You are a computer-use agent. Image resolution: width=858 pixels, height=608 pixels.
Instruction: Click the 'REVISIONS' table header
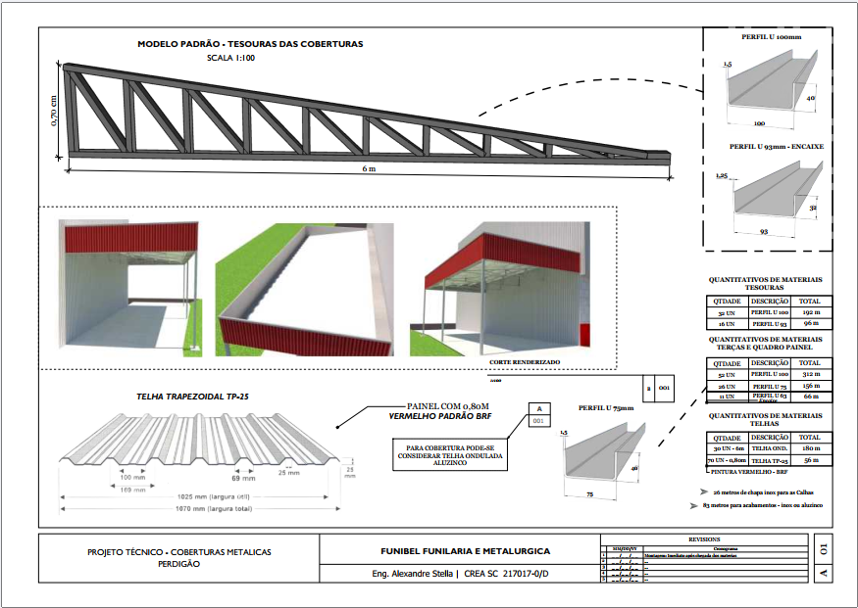click(704, 538)
